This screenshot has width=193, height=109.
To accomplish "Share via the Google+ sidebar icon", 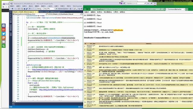I will [x=4, y=30].
